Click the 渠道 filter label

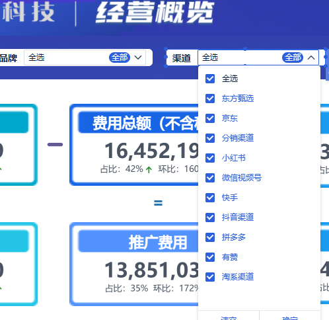tap(182, 58)
